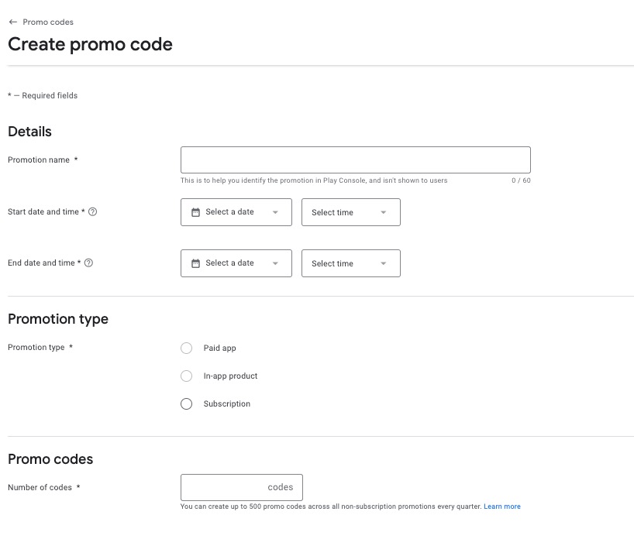The height and width of the screenshot is (539, 634).
Task: Open the Learn more link
Action: point(502,506)
